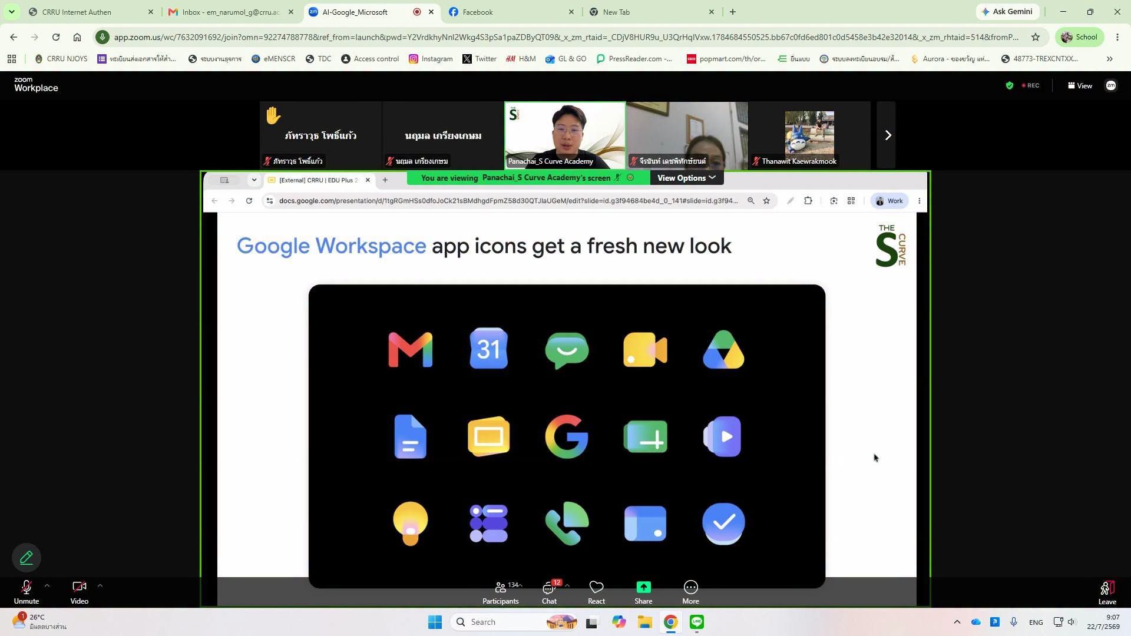This screenshot has height=636, width=1131.
Task: Bookmark this page with the star
Action: tap(1036, 37)
